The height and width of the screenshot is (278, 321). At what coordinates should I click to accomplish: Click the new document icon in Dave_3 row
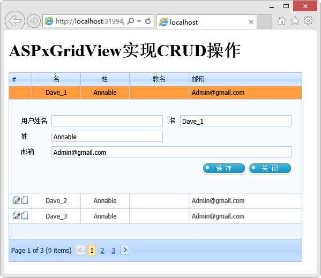tap(25, 215)
